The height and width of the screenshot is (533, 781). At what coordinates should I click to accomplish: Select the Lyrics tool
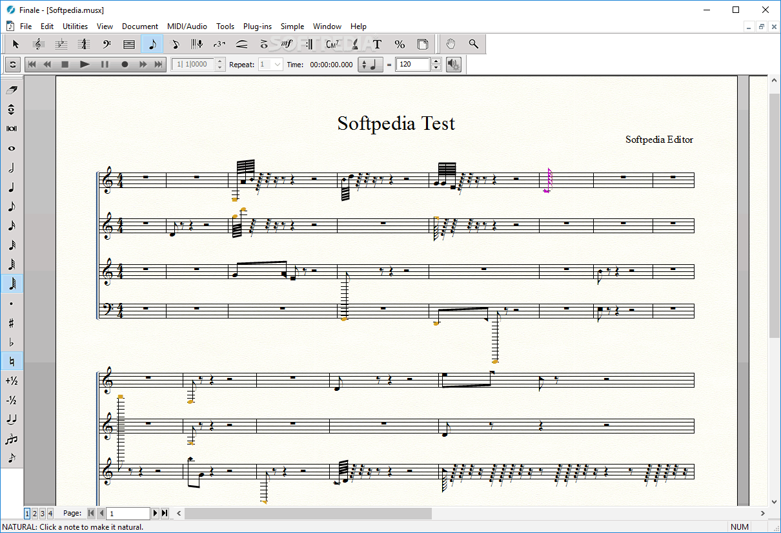(354, 44)
